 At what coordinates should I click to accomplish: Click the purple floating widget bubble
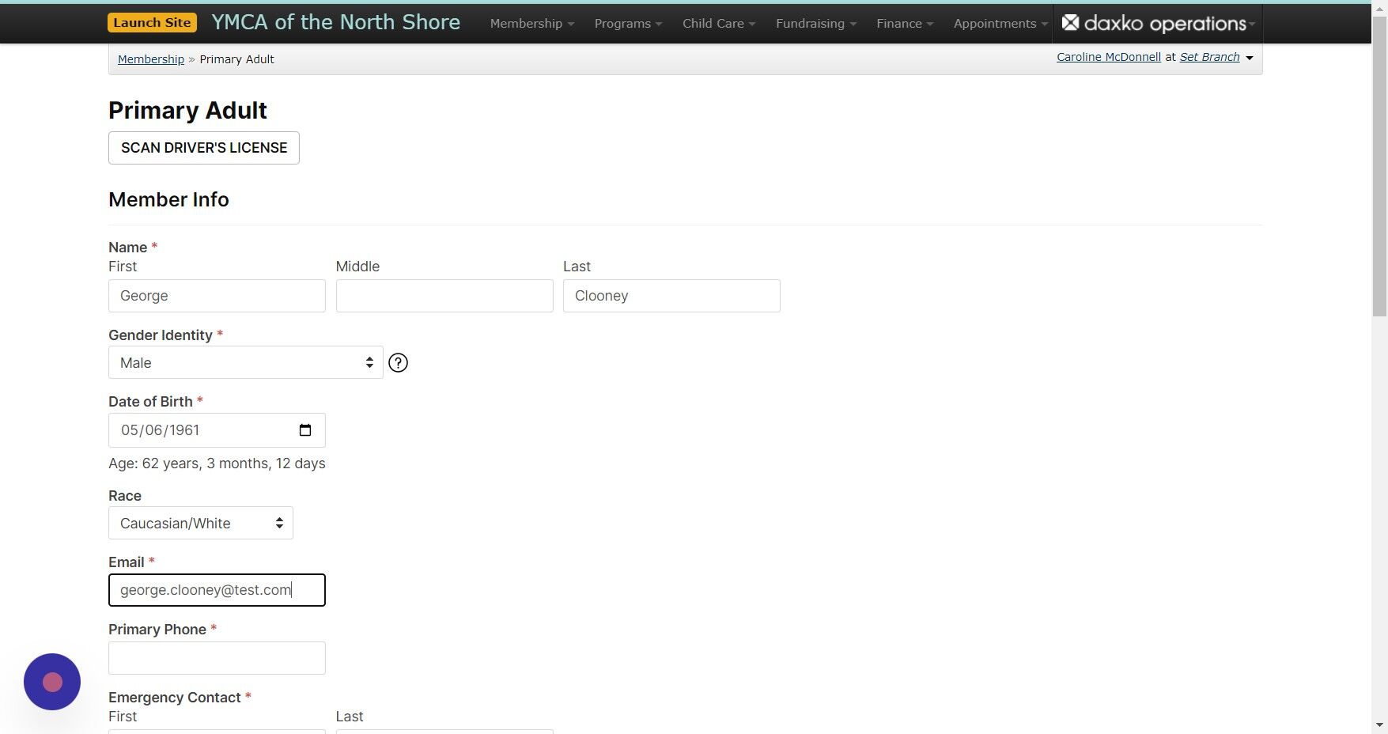[x=51, y=681]
